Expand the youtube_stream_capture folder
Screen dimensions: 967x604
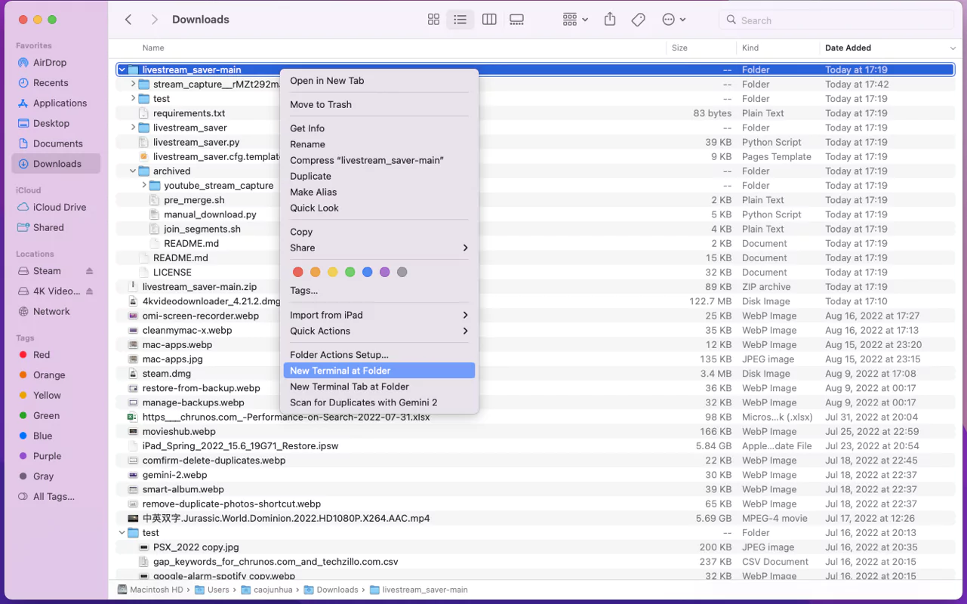144,186
